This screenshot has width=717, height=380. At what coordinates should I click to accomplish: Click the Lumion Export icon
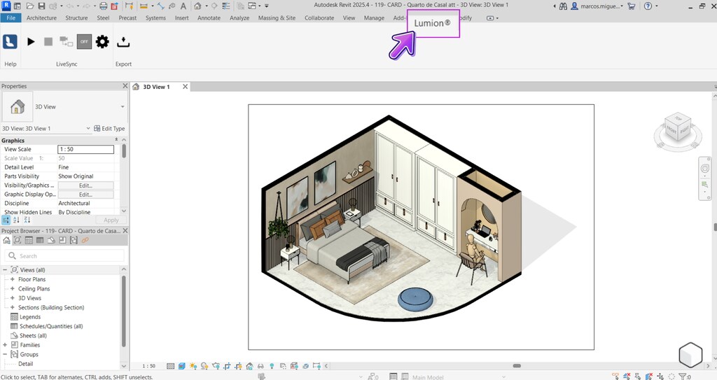coord(123,42)
